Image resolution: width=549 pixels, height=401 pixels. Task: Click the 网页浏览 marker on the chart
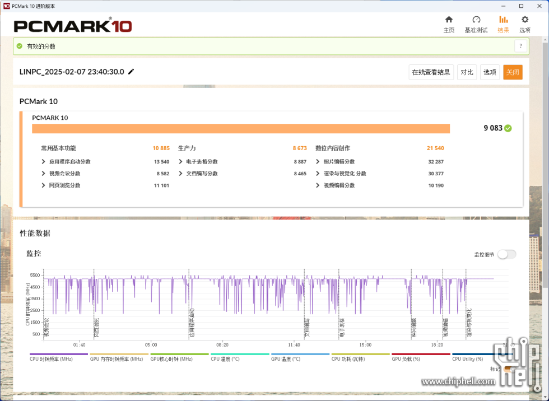(97, 328)
